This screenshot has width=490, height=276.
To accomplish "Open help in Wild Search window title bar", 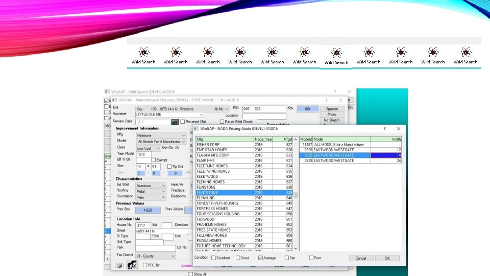I will (x=335, y=91).
